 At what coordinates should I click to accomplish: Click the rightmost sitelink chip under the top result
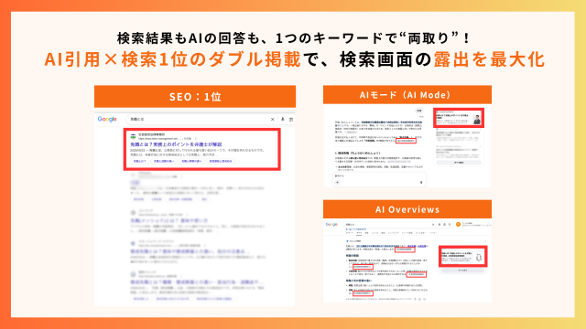pyautogui.click(x=221, y=161)
